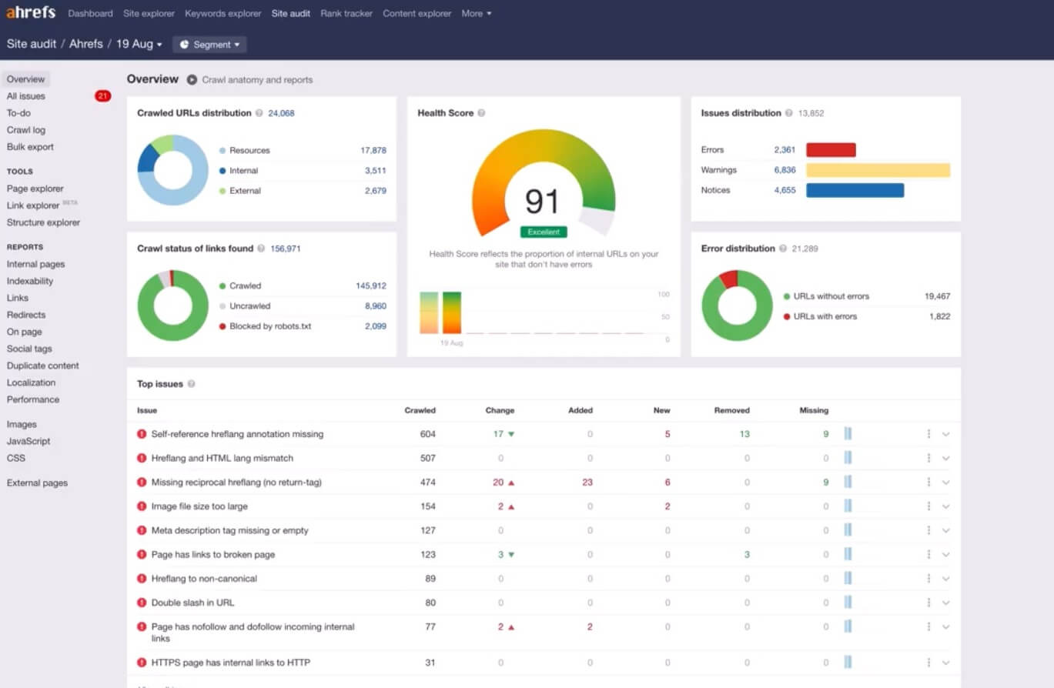
Task: Click the Ahrefs logo
Action: tap(31, 13)
